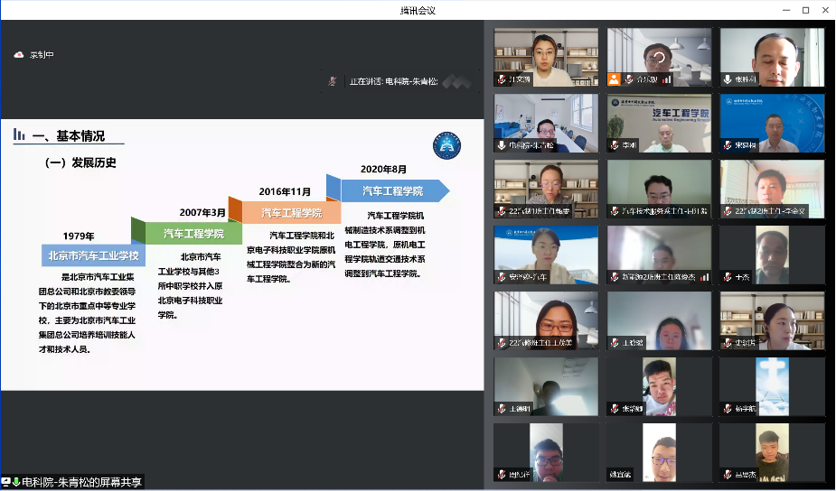
Task: Click the 电科院-朱青松的屏幕共享 label
Action: click(x=81, y=482)
